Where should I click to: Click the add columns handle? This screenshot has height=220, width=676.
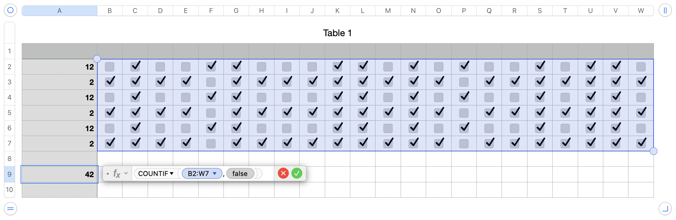coord(665,10)
